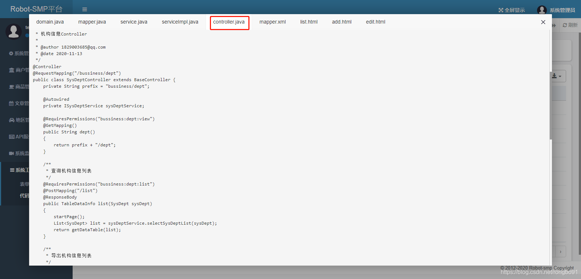This screenshot has width=581, height=279.
Task: Open the download dropdown button
Action: 557,76
